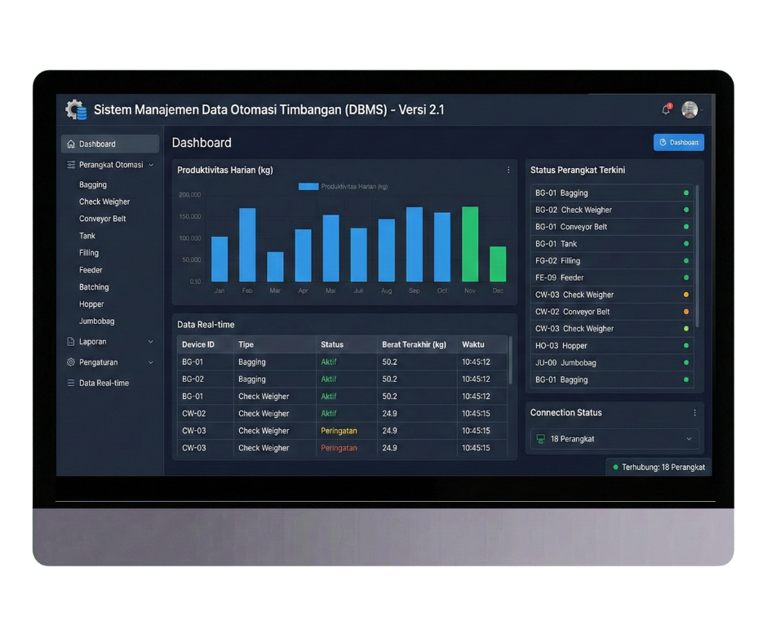Screen dimensions: 767x643
Task: Click the Laporan document icon
Action: click(x=71, y=342)
